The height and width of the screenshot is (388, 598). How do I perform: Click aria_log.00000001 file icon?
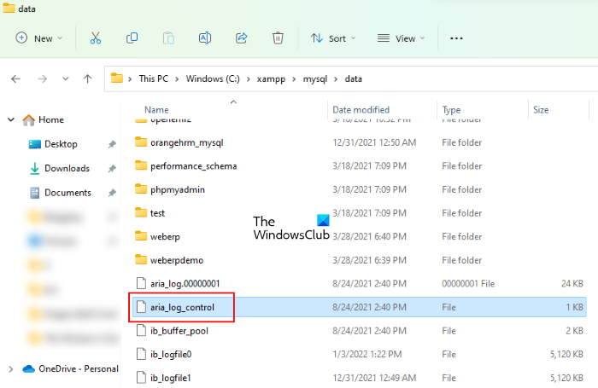pyautogui.click(x=142, y=283)
